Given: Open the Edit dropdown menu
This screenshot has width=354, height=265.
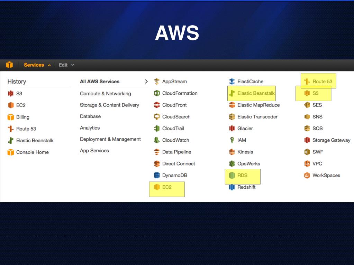Looking at the screenshot, I should (66, 65).
